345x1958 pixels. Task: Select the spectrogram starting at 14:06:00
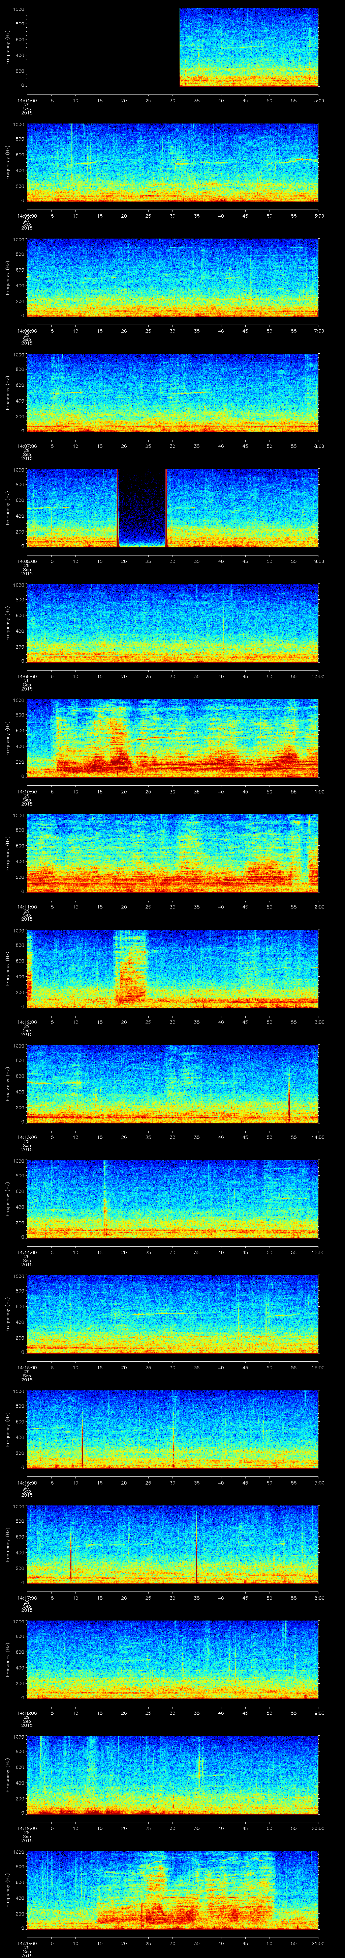pyautogui.click(x=173, y=277)
